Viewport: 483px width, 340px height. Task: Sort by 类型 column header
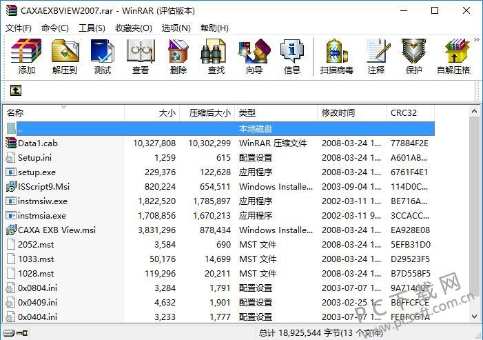coord(276,113)
